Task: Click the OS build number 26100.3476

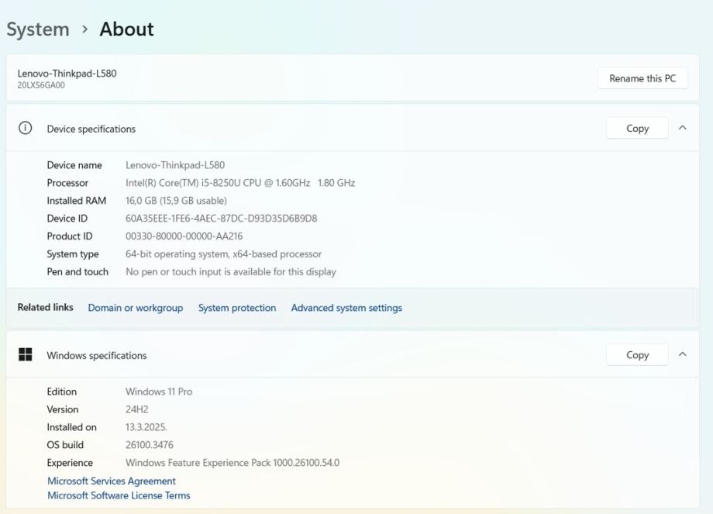Action: click(x=150, y=445)
